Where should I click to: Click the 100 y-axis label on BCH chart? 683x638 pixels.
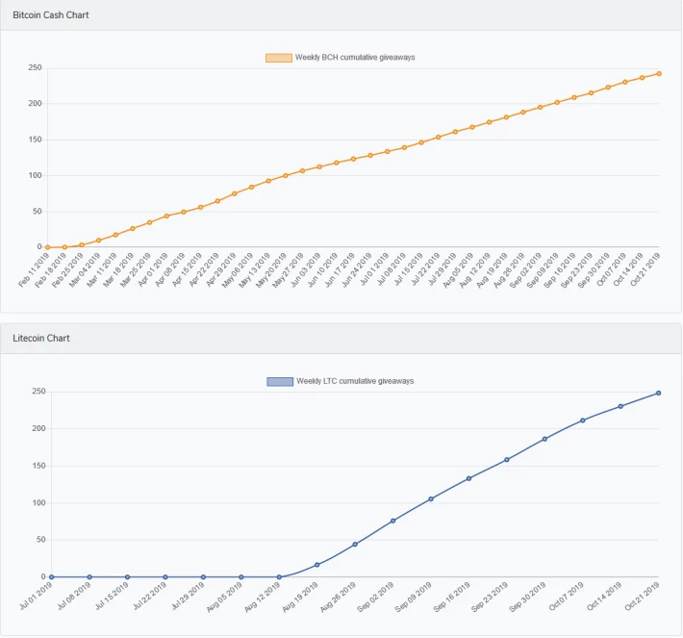(x=35, y=175)
